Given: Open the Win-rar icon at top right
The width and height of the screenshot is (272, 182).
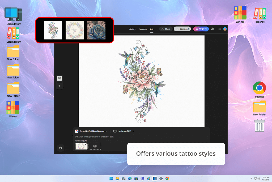Looking at the screenshot, I should point(240,15).
